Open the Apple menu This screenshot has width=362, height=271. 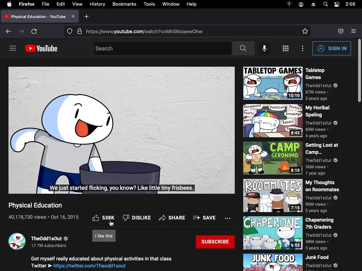tap(9, 4)
